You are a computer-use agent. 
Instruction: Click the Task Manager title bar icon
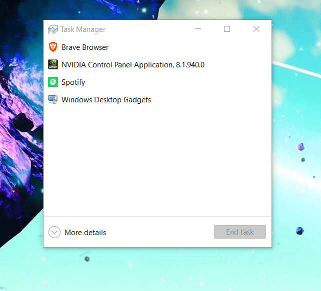pyautogui.click(x=53, y=29)
